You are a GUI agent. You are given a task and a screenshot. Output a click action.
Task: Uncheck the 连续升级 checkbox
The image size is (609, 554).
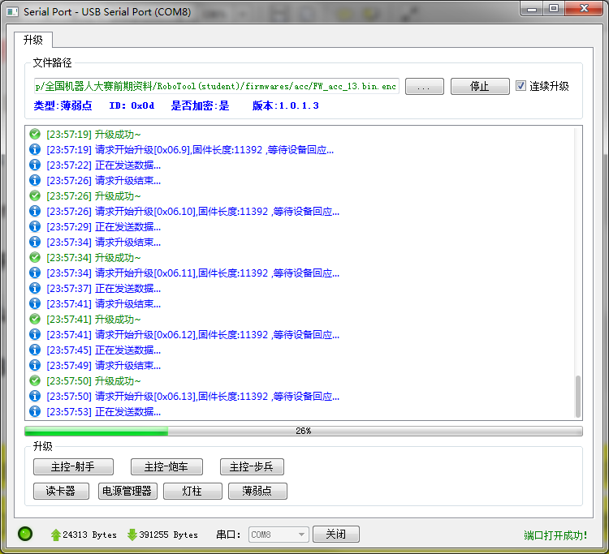pos(520,86)
